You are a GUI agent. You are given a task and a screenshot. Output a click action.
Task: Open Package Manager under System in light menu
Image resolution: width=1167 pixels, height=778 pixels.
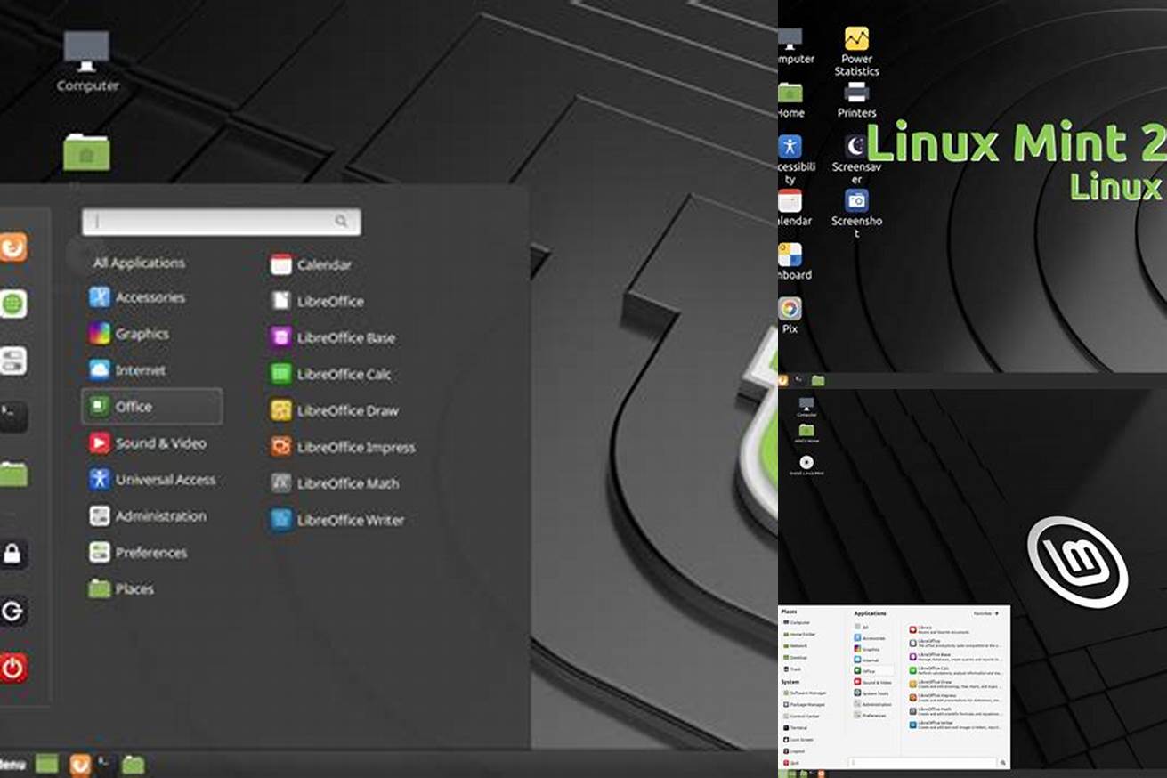804,704
